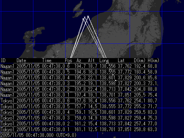Click the Lat column header
184x138 pixels.
pyautogui.click(x=121, y=60)
